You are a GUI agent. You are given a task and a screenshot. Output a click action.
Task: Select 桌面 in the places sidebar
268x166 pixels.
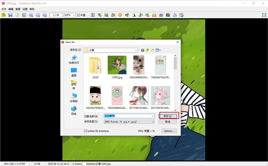[x=74, y=72]
